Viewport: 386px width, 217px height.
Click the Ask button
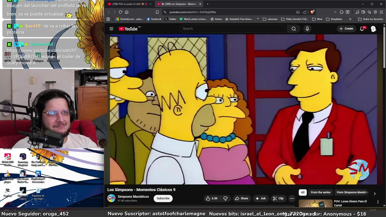click(261, 198)
